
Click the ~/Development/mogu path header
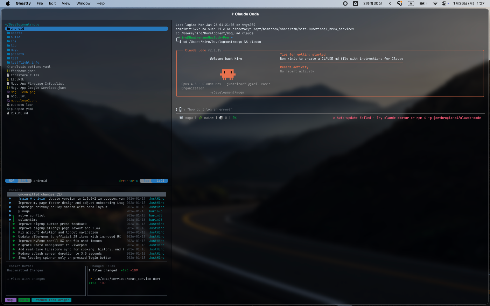click(x=22, y=24)
